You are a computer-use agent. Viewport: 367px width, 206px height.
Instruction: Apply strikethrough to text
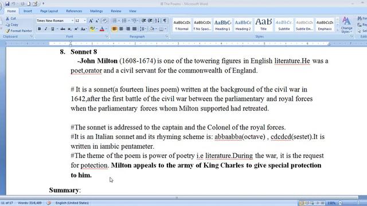click(63, 29)
